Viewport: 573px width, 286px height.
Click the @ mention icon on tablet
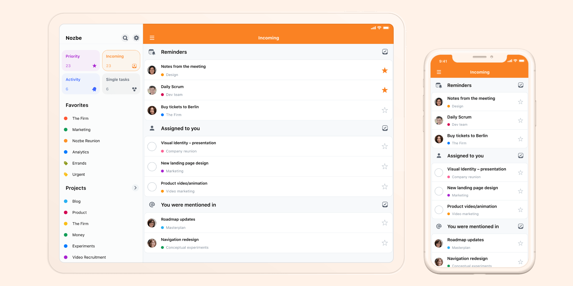[152, 205]
